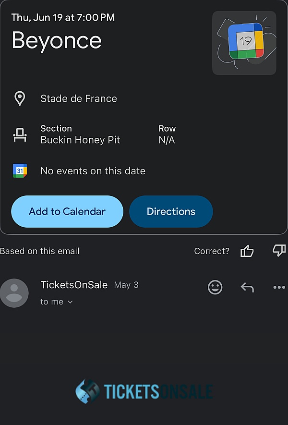Click the "Based on this email" label
This screenshot has height=425, width=288.
(x=40, y=251)
